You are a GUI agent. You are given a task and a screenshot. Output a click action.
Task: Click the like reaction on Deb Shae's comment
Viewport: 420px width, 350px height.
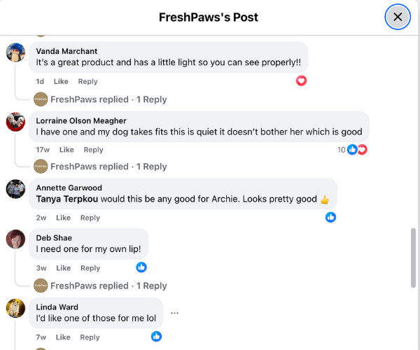pos(141,267)
